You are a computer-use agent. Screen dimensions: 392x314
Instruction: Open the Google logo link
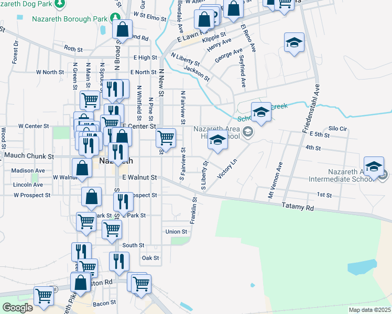(x=18, y=307)
